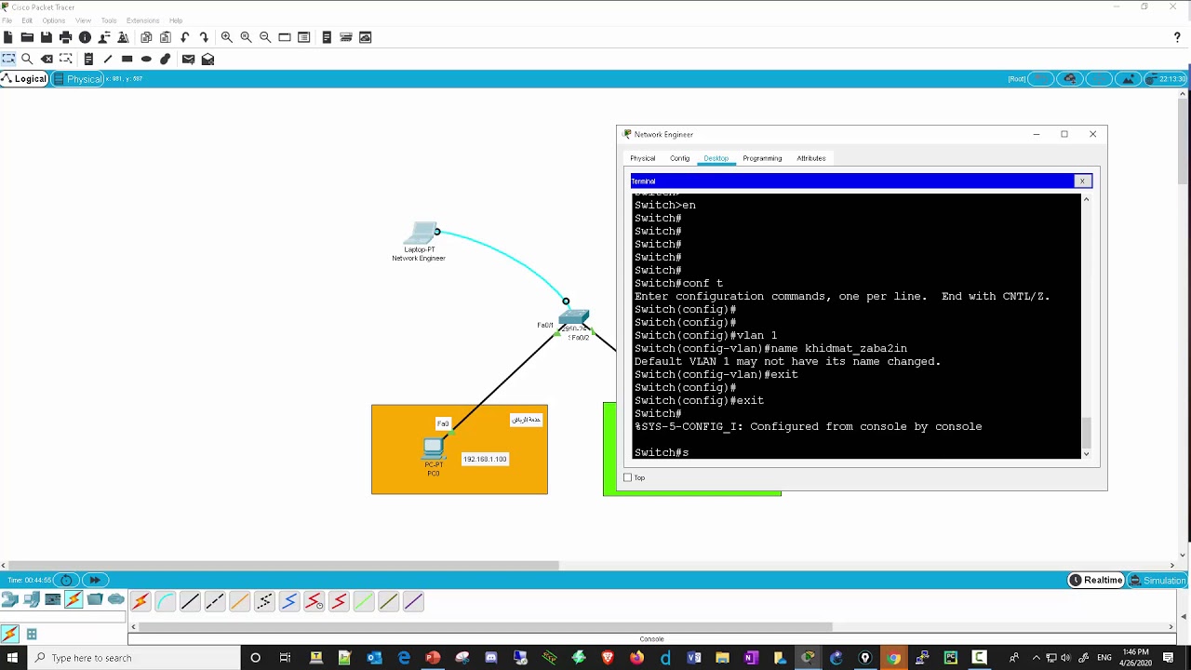Select the Delete tool

pos(47,59)
